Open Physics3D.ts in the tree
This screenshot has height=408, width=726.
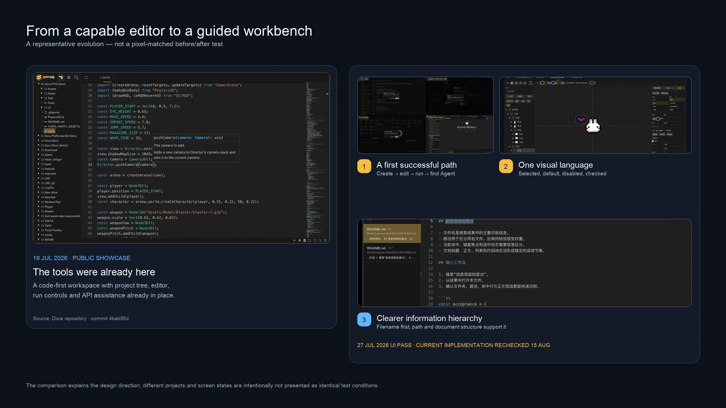54,117
